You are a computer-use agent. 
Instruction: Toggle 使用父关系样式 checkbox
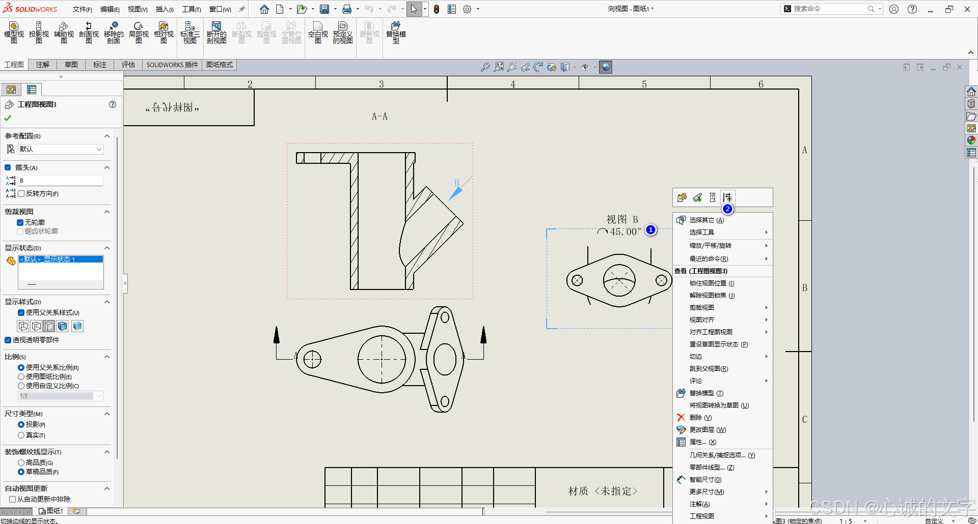[x=21, y=313]
